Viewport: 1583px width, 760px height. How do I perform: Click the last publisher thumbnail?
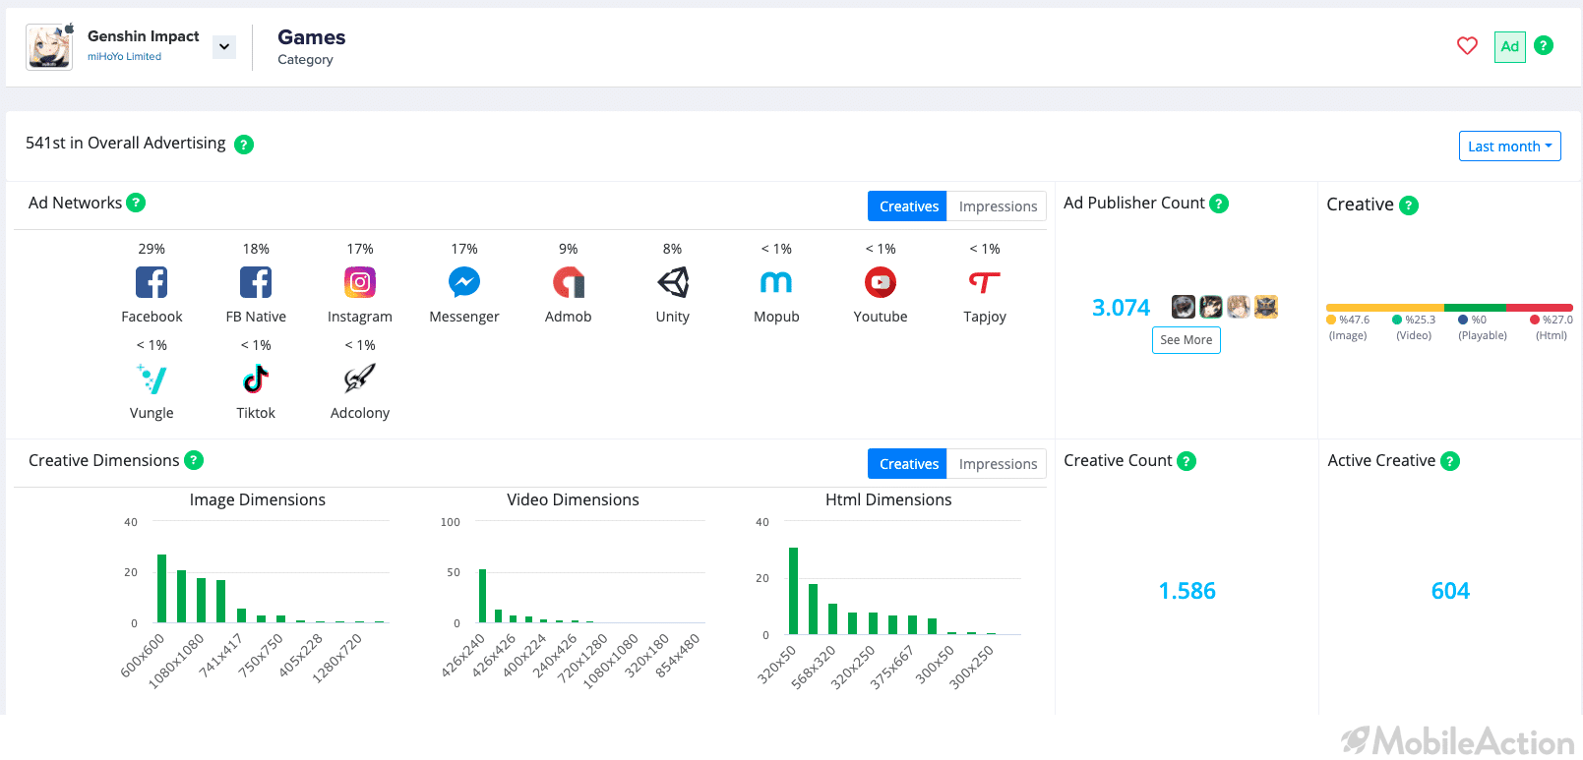point(1266,307)
